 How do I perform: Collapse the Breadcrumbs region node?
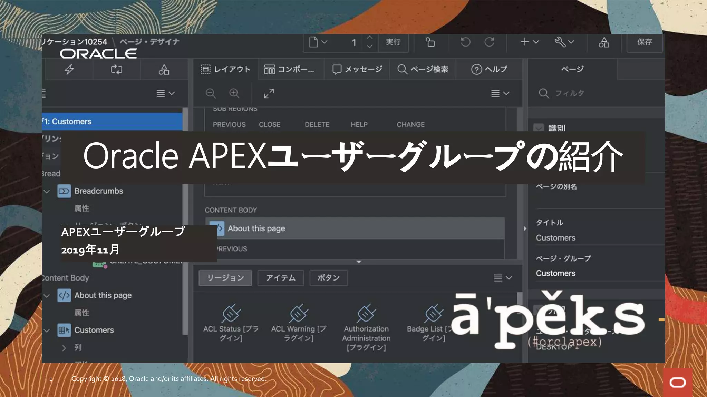[47, 191]
